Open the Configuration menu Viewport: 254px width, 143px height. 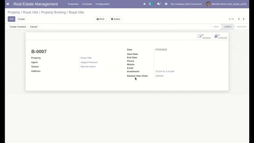[102, 4]
